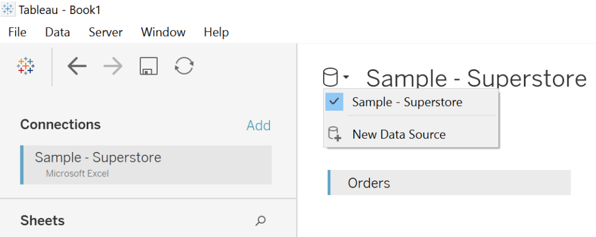
Task: Click the search icon beside Sheets
Action: coord(261,221)
